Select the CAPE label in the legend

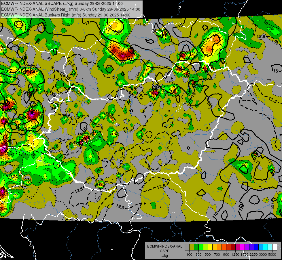tap(164, 251)
